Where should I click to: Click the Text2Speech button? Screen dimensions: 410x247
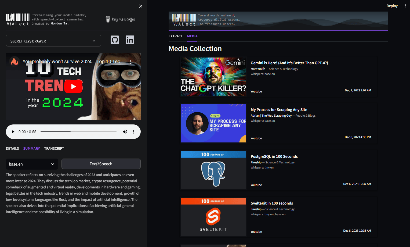101,164
